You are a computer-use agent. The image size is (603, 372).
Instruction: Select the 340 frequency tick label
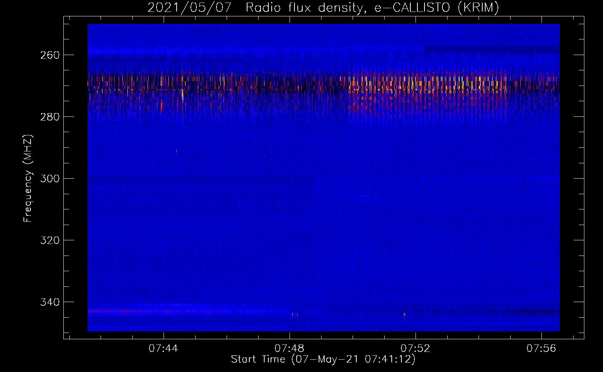pos(50,302)
